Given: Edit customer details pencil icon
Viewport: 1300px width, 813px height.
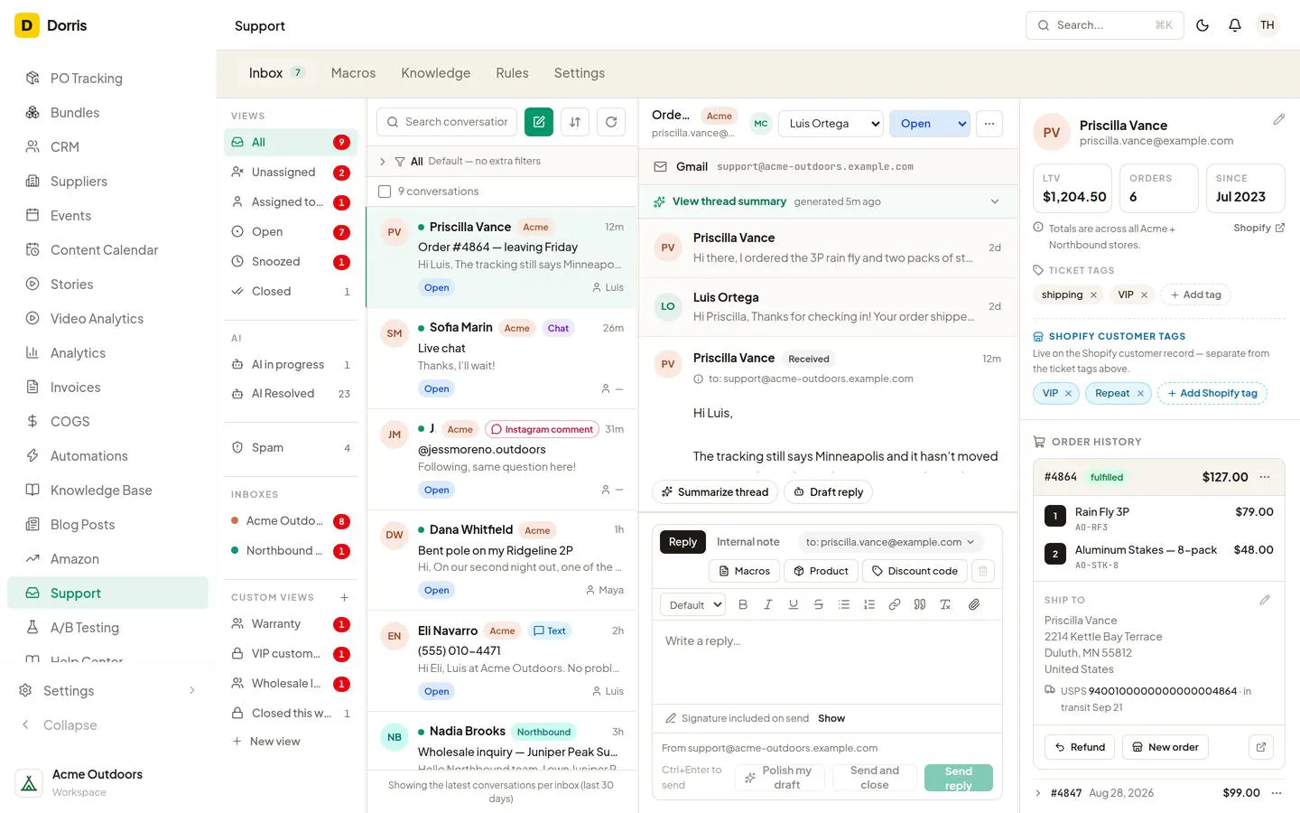Looking at the screenshot, I should [x=1279, y=119].
